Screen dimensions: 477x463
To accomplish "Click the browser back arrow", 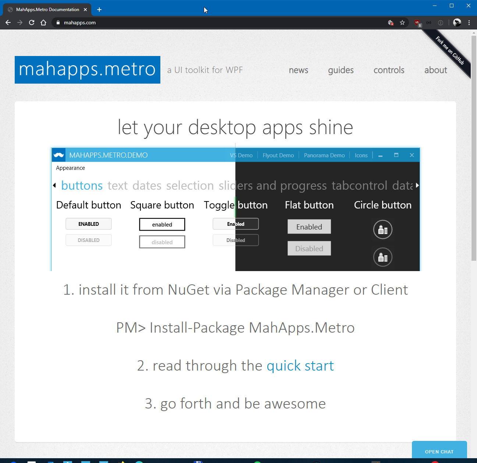I will (8, 22).
